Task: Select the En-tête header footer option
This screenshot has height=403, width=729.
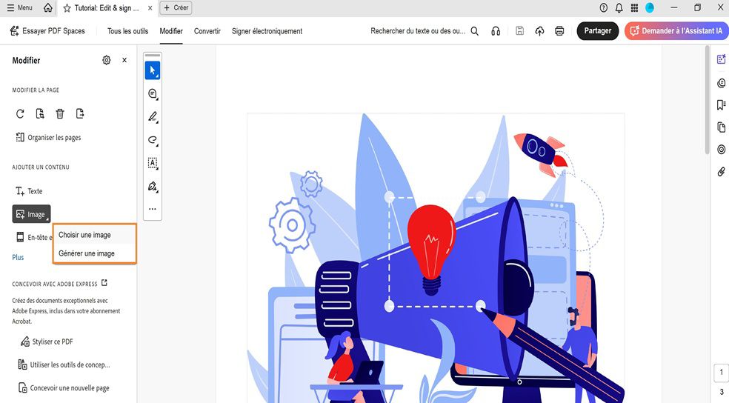Action: [x=34, y=238]
